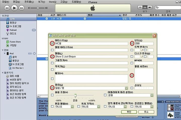181x120 pixels.
Task: Open the 편집 앨범 dropdown
Action: click(72, 107)
